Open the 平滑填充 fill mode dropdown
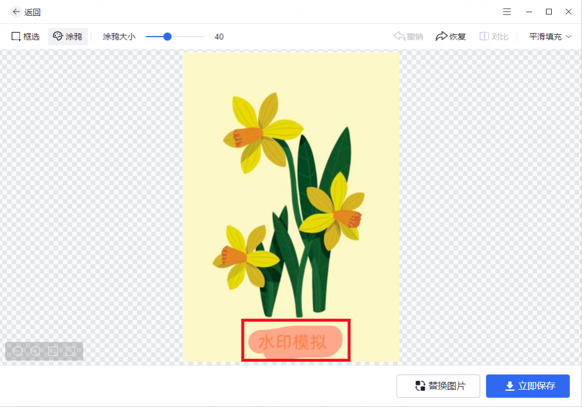The height and width of the screenshot is (407, 582). 546,36
